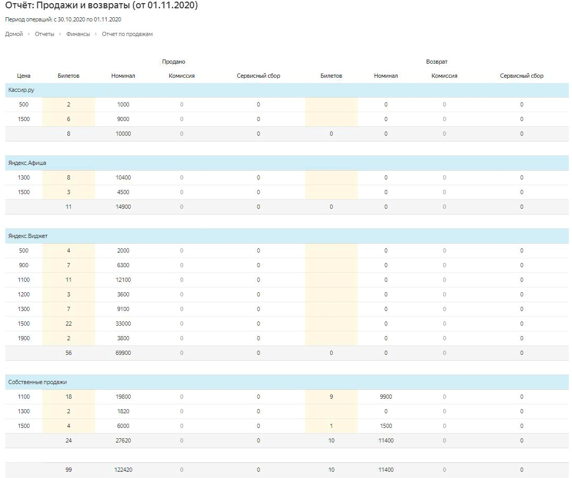Click grand total tickets 99
This screenshot has height=478, width=572.
(68, 470)
